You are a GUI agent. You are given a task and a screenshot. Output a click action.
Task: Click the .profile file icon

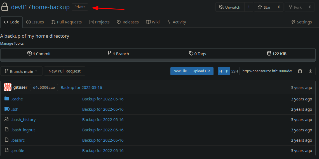[x=7, y=150]
